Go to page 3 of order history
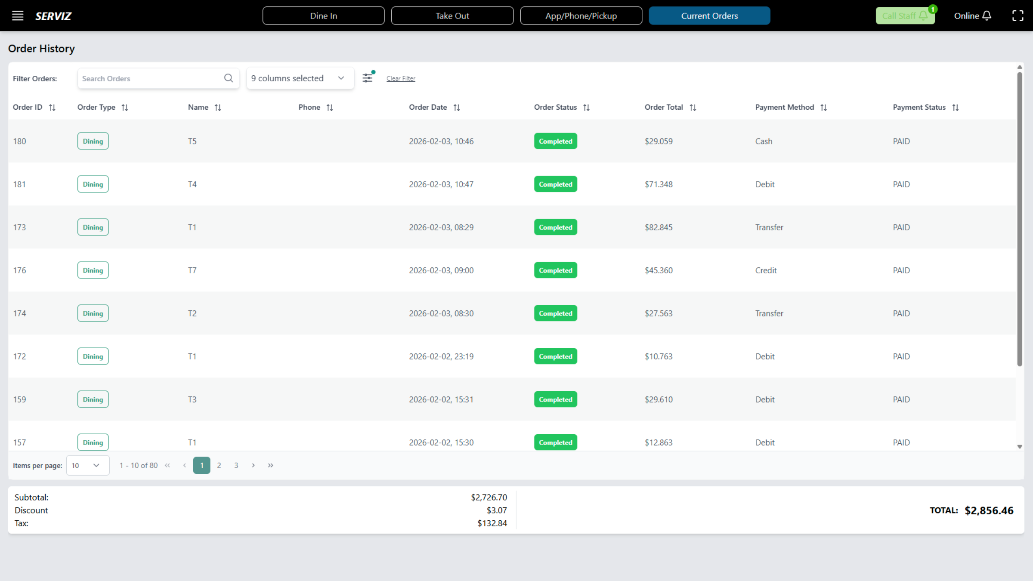This screenshot has width=1033, height=581. [236, 465]
